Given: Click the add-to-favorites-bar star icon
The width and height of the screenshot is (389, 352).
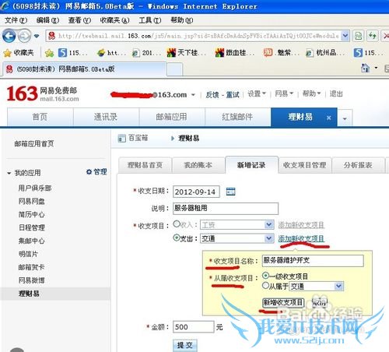Looking at the screenshot, I should click(49, 53).
